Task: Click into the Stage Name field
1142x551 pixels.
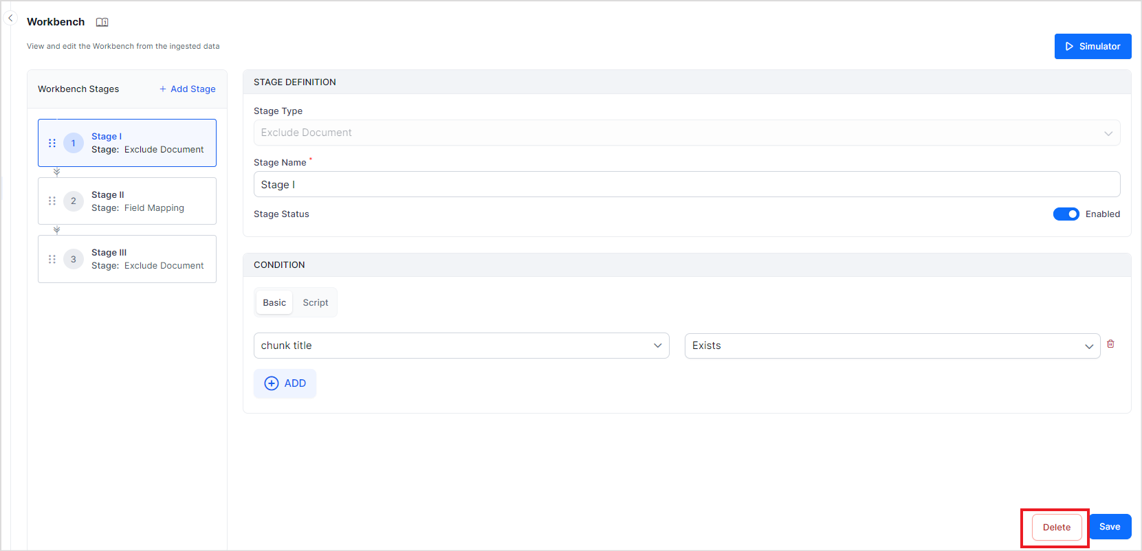Action: click(686, 184)
